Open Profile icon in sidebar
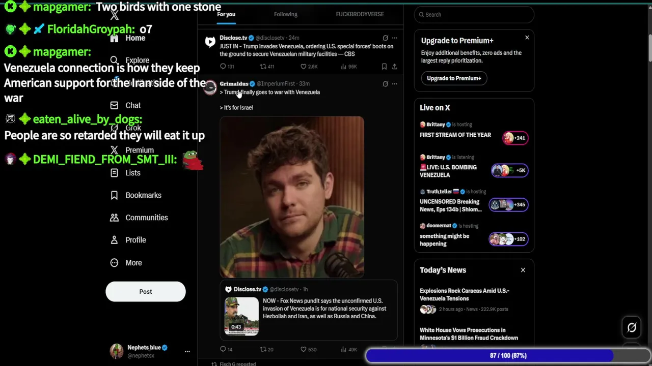The image size is (652, 366). [114, 240]
